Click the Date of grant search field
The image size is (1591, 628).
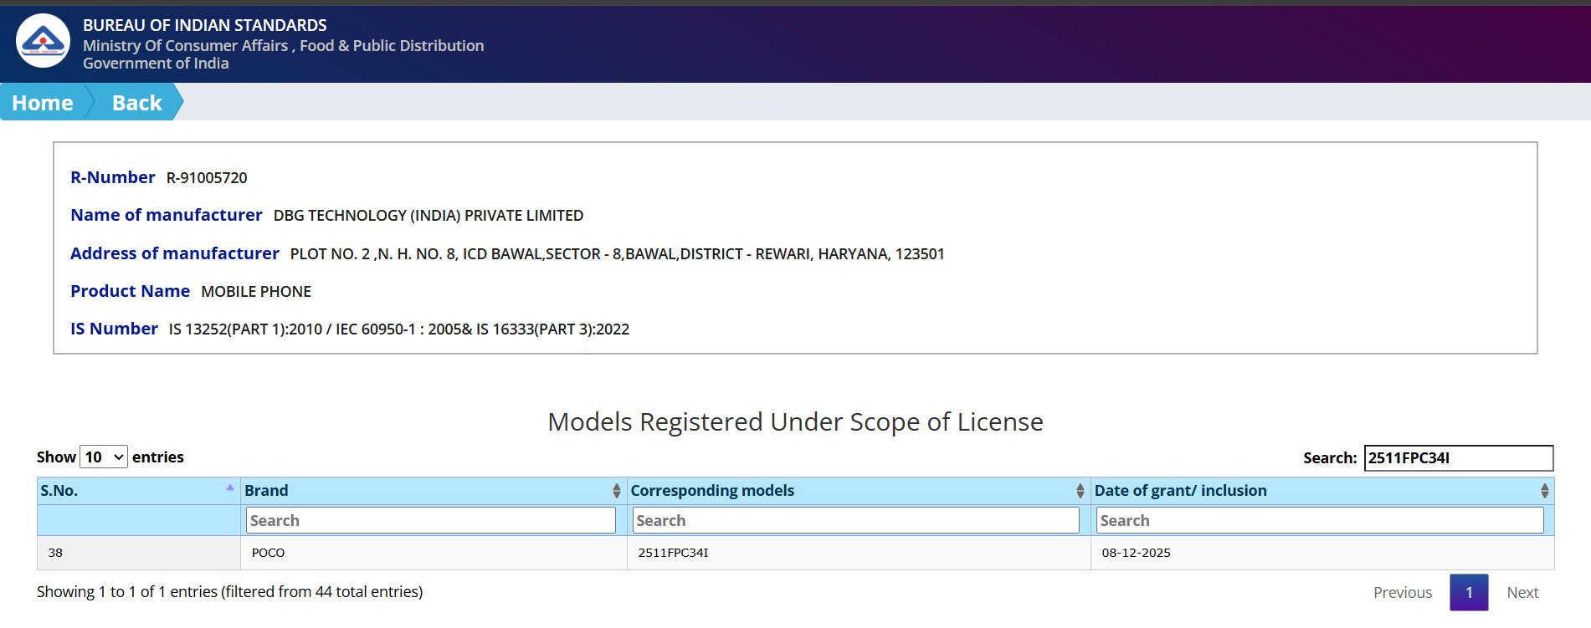click(1320, 520)
